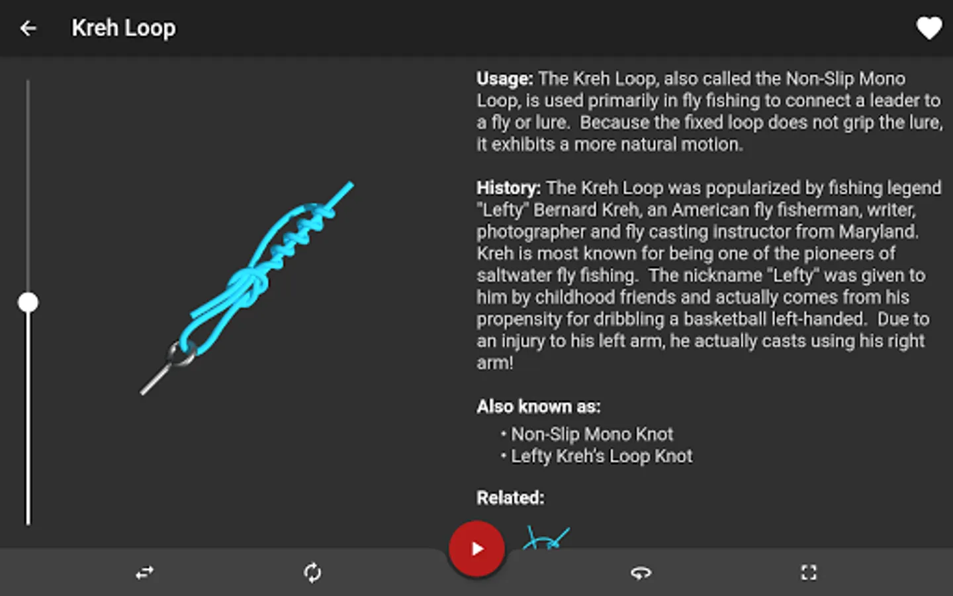Select the Non-Slip Mono Knot alias
The image size is (953, 596).
592,434
